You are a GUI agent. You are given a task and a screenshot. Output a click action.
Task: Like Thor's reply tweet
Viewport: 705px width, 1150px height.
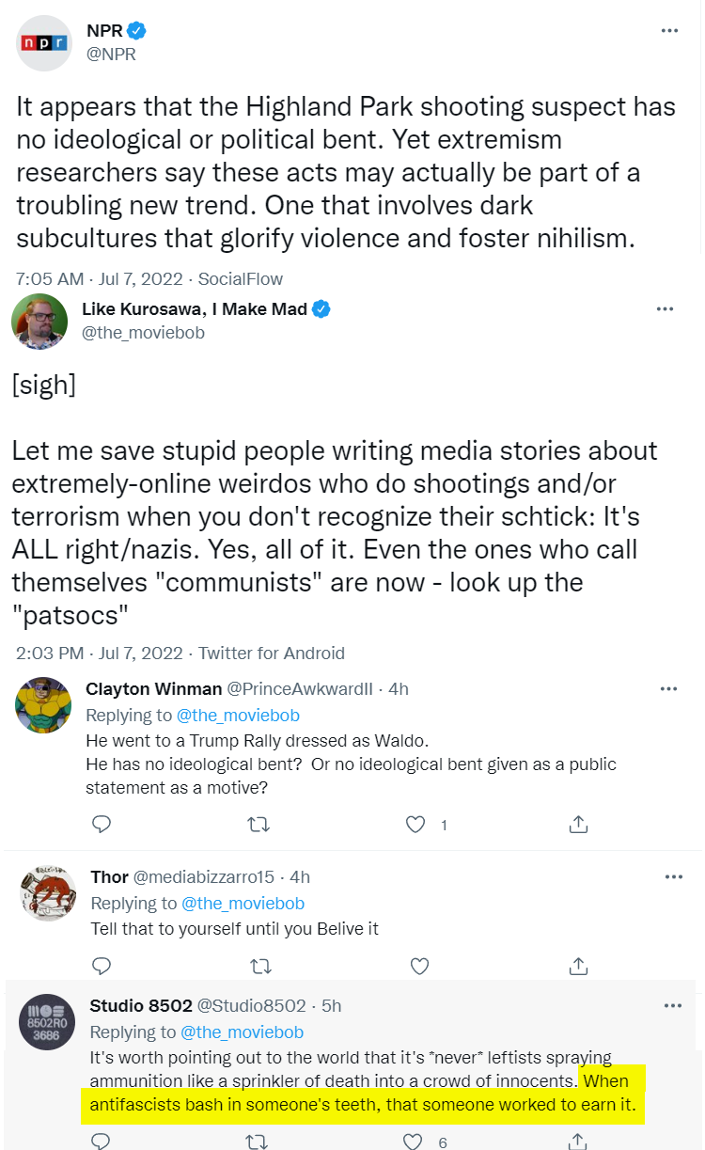419,966
